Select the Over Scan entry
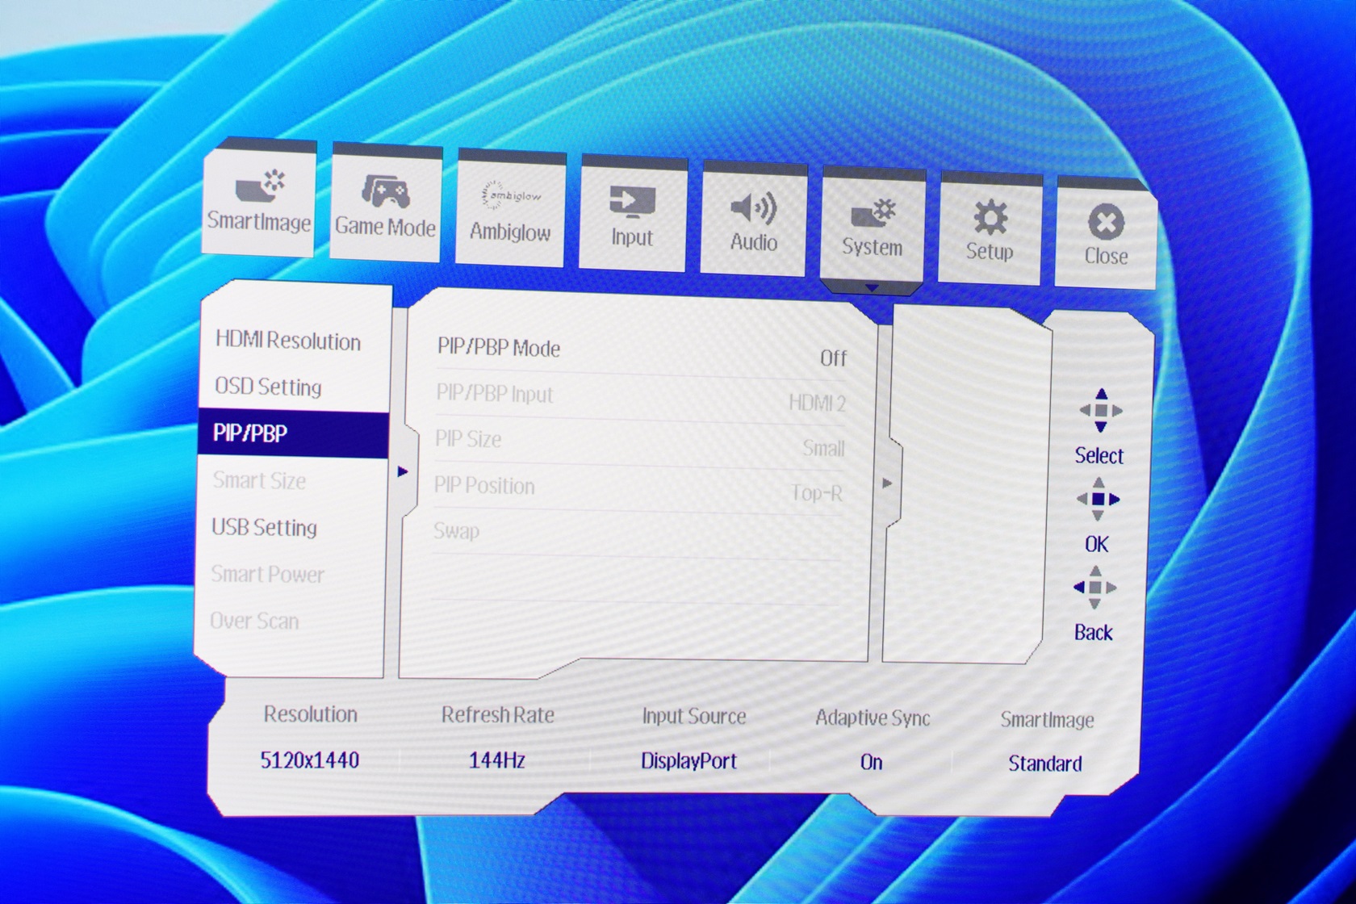Image resolution: width=1356 pixels, height=904 pixels. (254, 621)
